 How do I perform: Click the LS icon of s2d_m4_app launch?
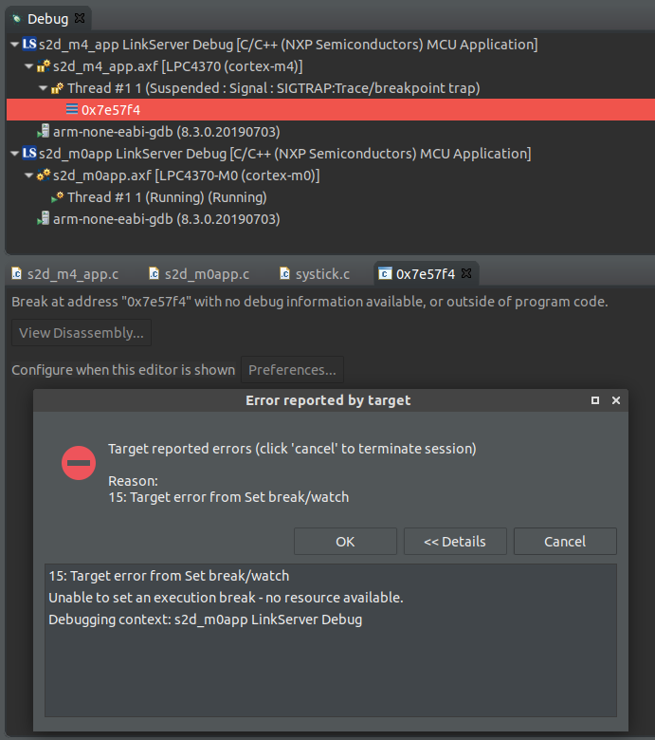29,44
